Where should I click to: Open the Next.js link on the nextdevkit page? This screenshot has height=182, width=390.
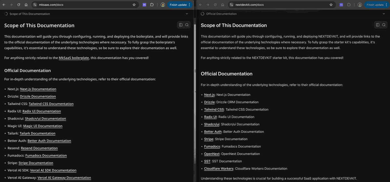[x=209, y=95]
